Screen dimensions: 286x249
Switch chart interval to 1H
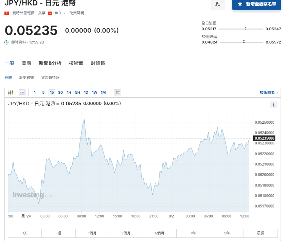pos(69,92)
